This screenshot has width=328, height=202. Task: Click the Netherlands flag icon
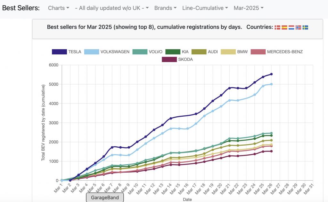[x=291, y=27]
